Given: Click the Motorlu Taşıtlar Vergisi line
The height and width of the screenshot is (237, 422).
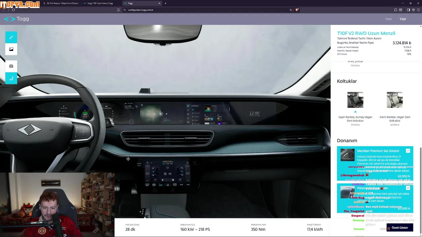Looking at the screenshot, I should click(374, 51).
